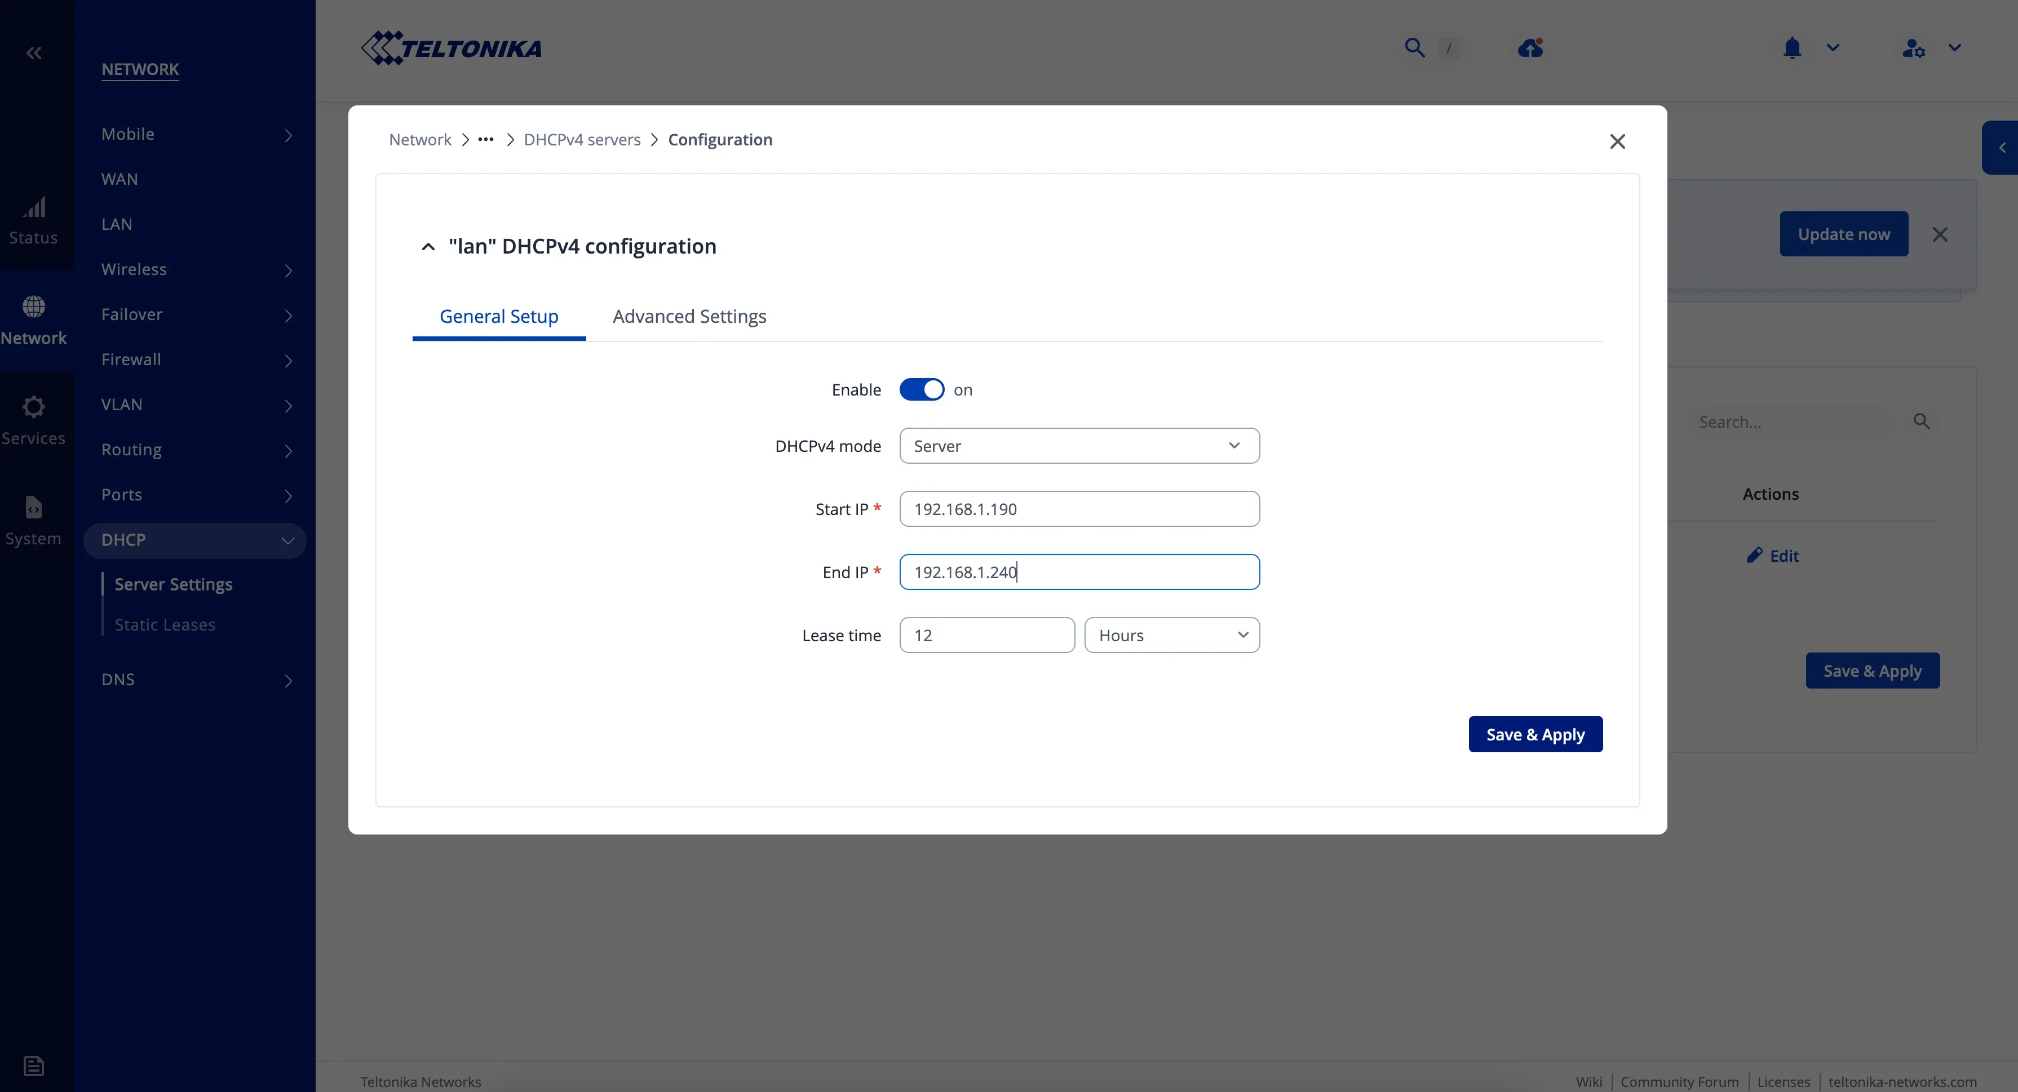This screenshot has height=1092, width=2018.
Task: Dismiss the Update now banner
Action: pos(1940,234)
